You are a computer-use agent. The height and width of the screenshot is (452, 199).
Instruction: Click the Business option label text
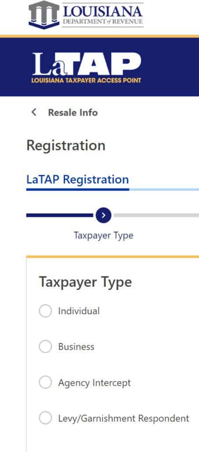(76, 347)
